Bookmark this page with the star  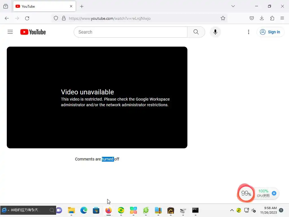click(x=223, y=18)
